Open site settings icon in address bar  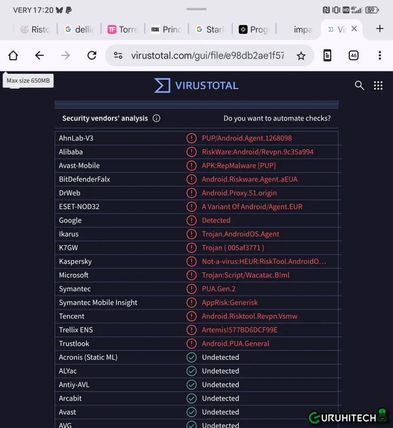pos(118,56)
